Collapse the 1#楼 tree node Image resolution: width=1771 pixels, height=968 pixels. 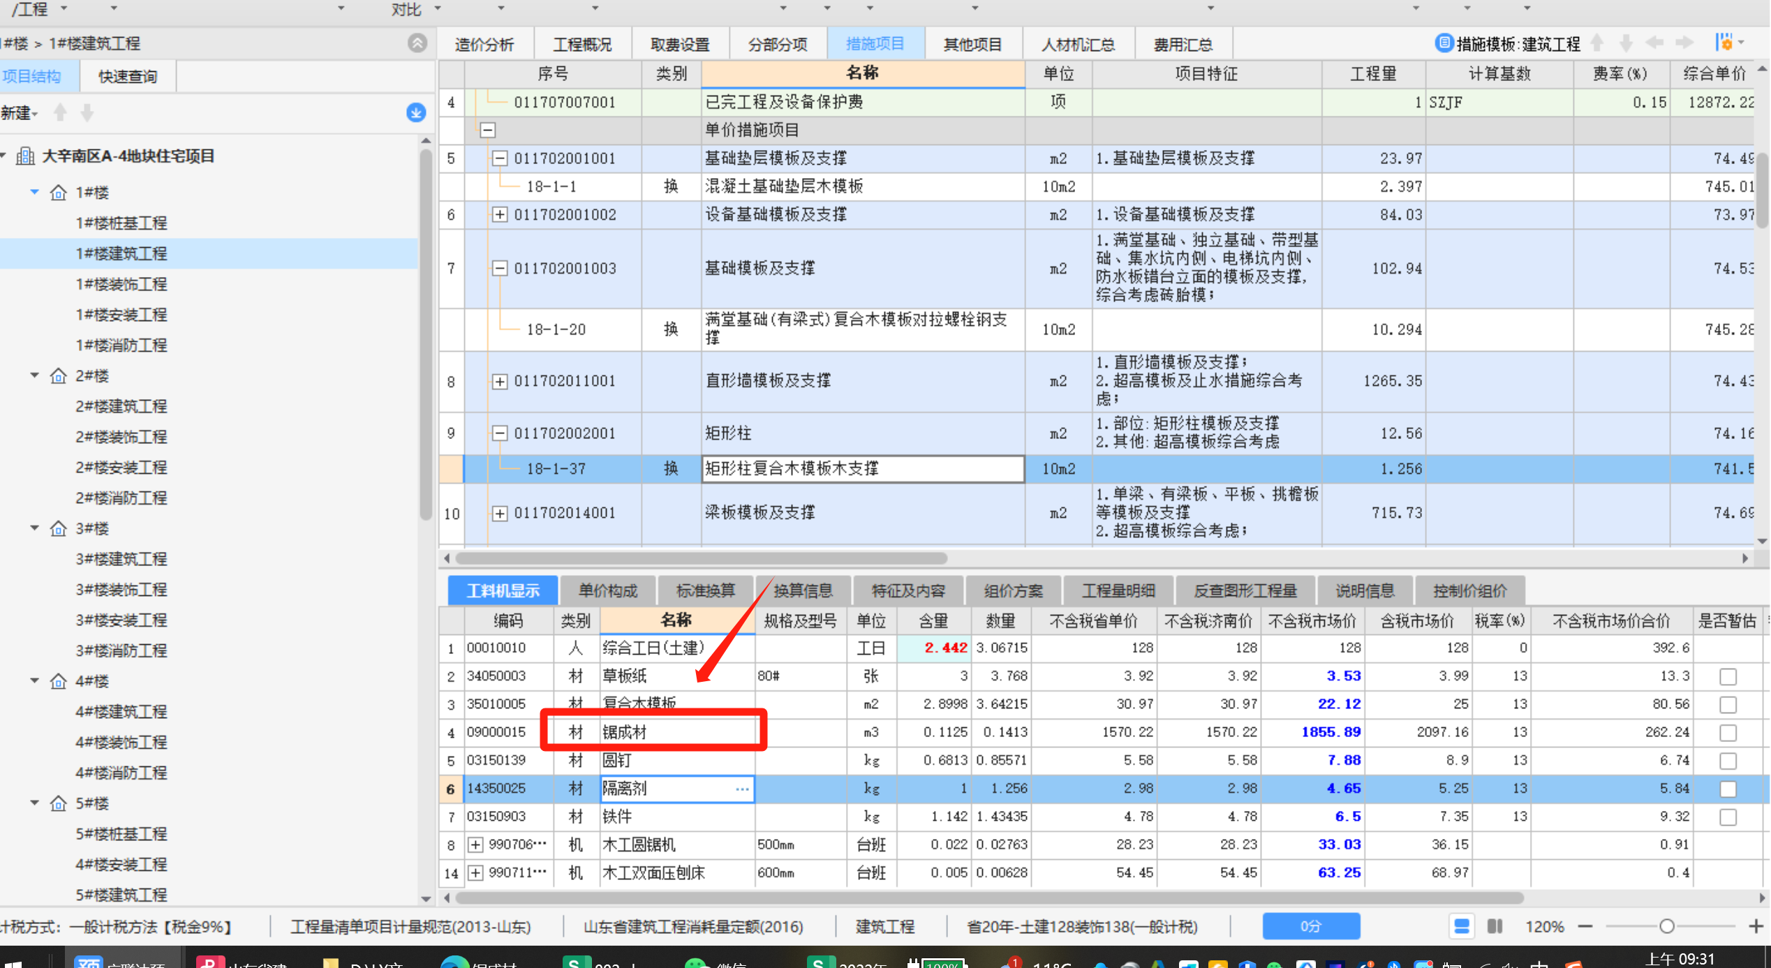[34, 192]
